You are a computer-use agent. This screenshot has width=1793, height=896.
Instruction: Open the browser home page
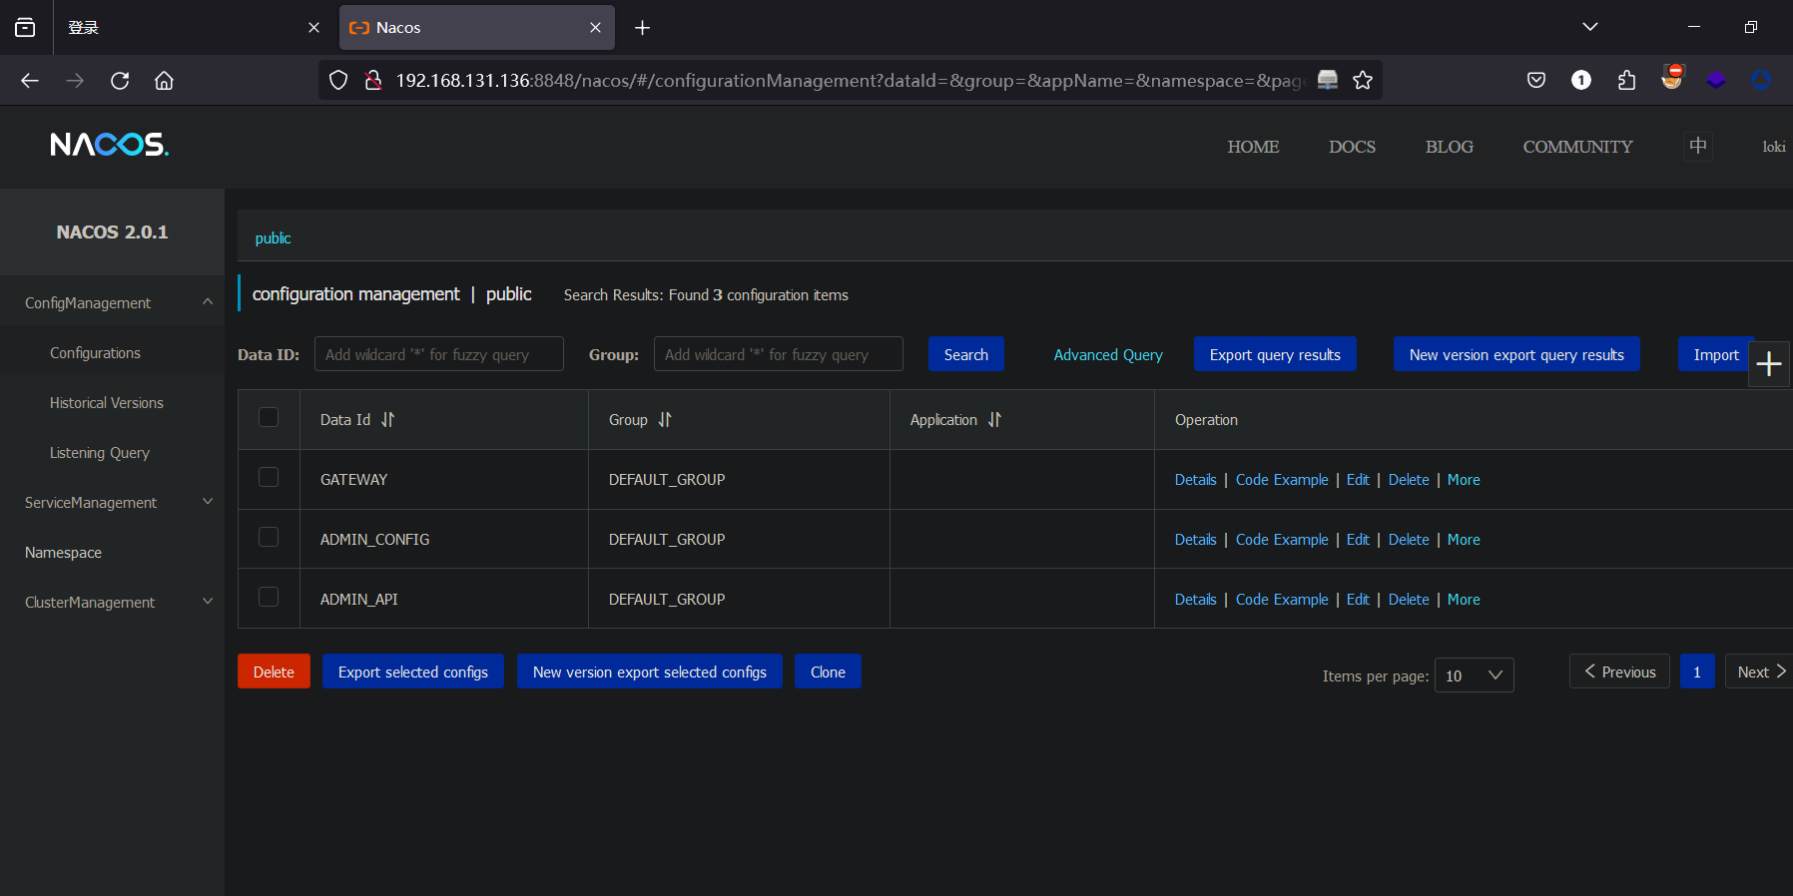coord(164,81)
